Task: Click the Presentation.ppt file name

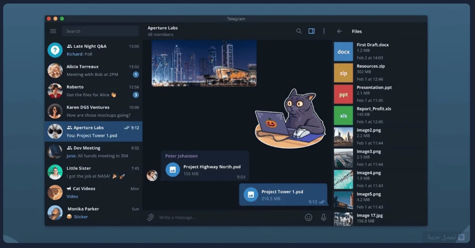Action: [x=374, y=88]
